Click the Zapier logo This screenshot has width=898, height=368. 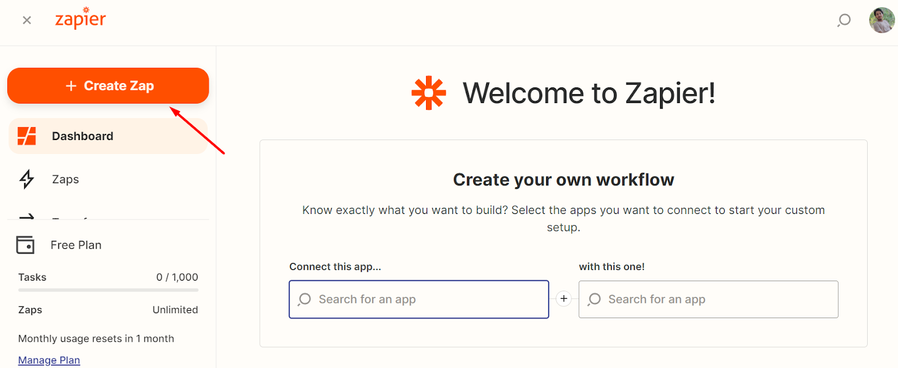coord(80,18)
